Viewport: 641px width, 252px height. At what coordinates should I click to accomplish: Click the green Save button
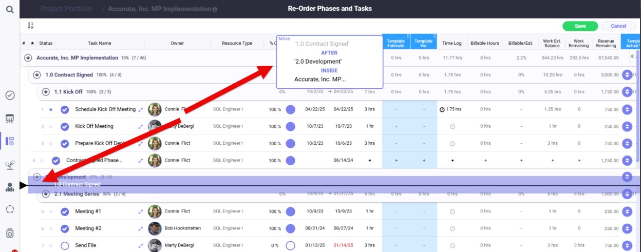point(580,26)
